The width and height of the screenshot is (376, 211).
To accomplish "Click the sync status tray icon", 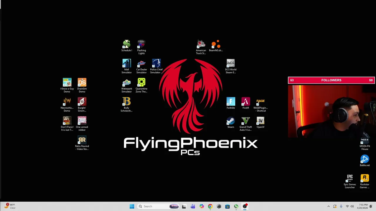I will pos(335,206).
